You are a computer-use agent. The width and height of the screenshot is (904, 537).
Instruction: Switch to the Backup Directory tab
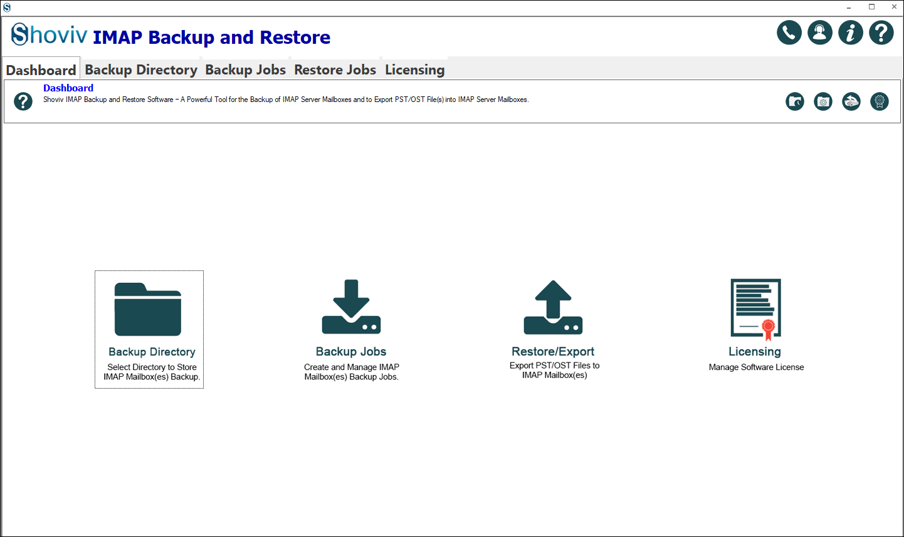pyautogui.click(x=141, y=69)
